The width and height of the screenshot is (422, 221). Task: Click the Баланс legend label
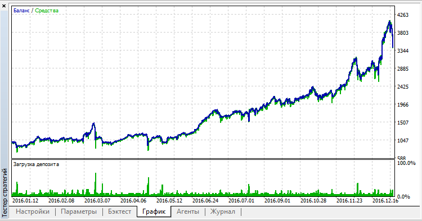point(21,11)
